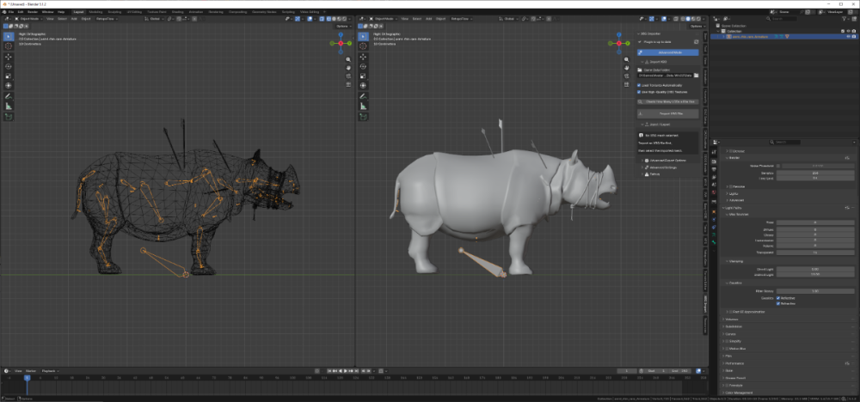Toggle Refractive caustics checkbox
Screen dimensions: 860x402
click(x=777, y=303)
